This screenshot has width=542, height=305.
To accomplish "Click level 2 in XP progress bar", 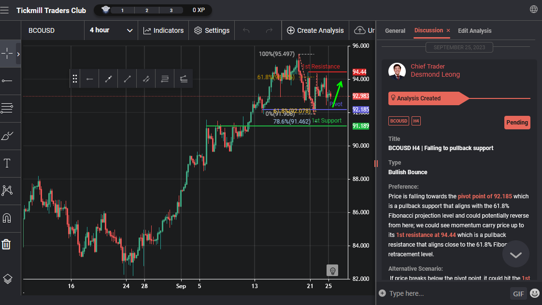I will tap(147, 10).
